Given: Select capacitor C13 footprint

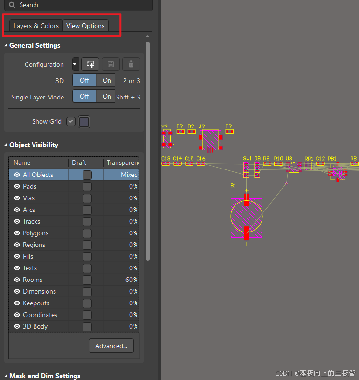Looking at the screenshot, I should 166,163.
